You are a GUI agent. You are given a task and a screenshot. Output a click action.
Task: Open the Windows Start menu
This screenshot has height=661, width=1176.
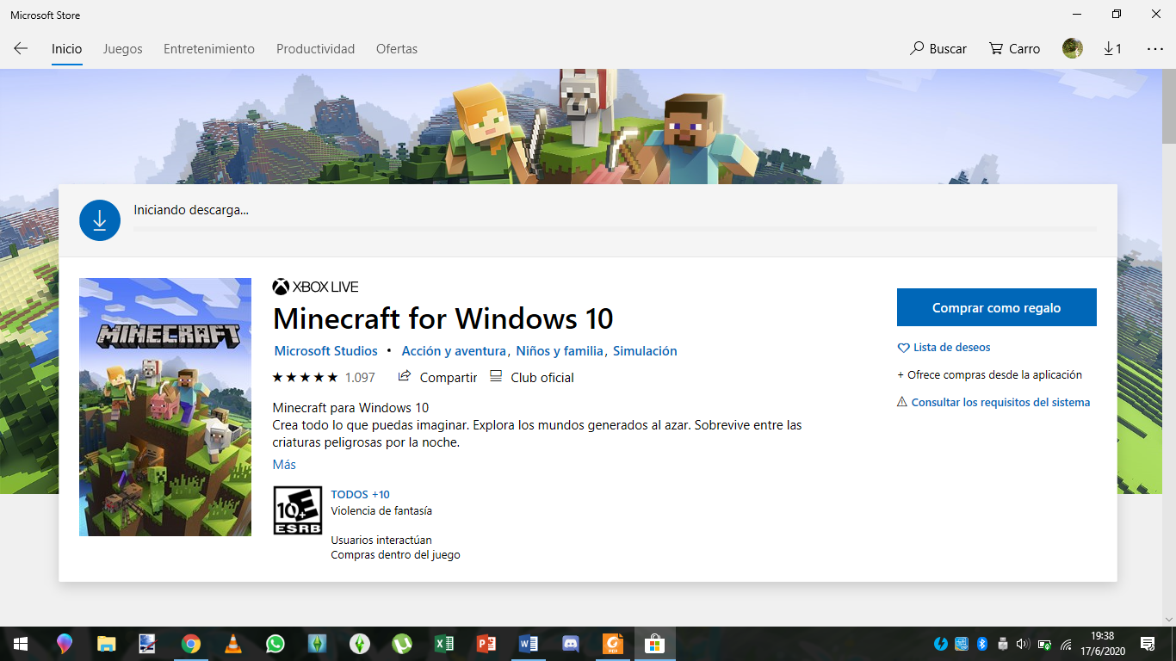[x=21, y=644]
